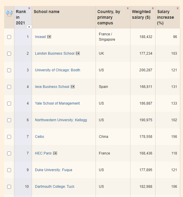Sort by the Rank in 2021 header
The image size is (183, 197).
(x=21, y=17)
